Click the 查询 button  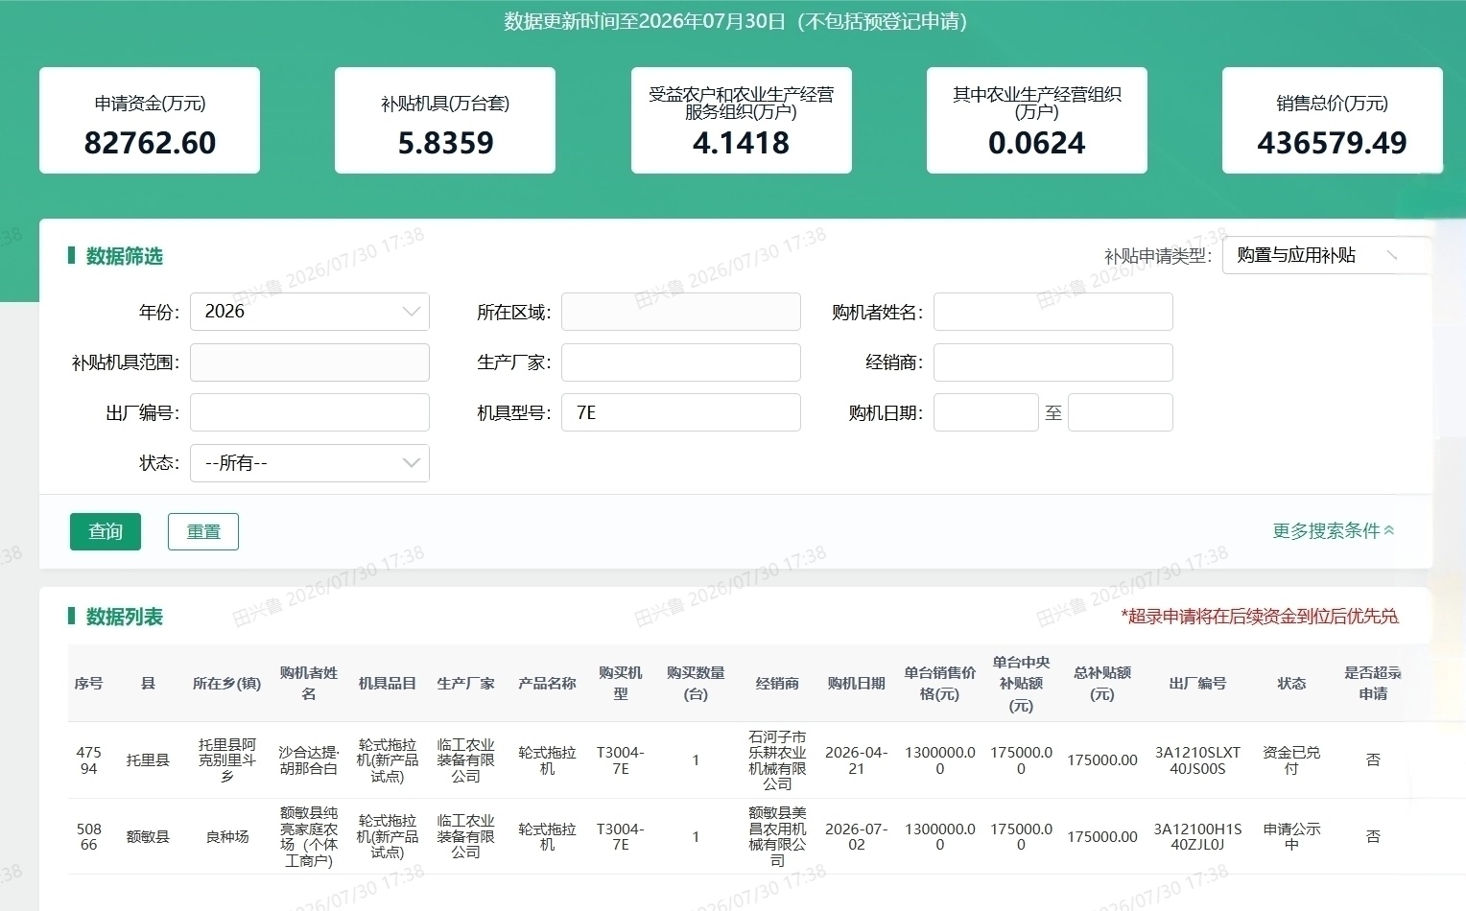pos(106,531)
